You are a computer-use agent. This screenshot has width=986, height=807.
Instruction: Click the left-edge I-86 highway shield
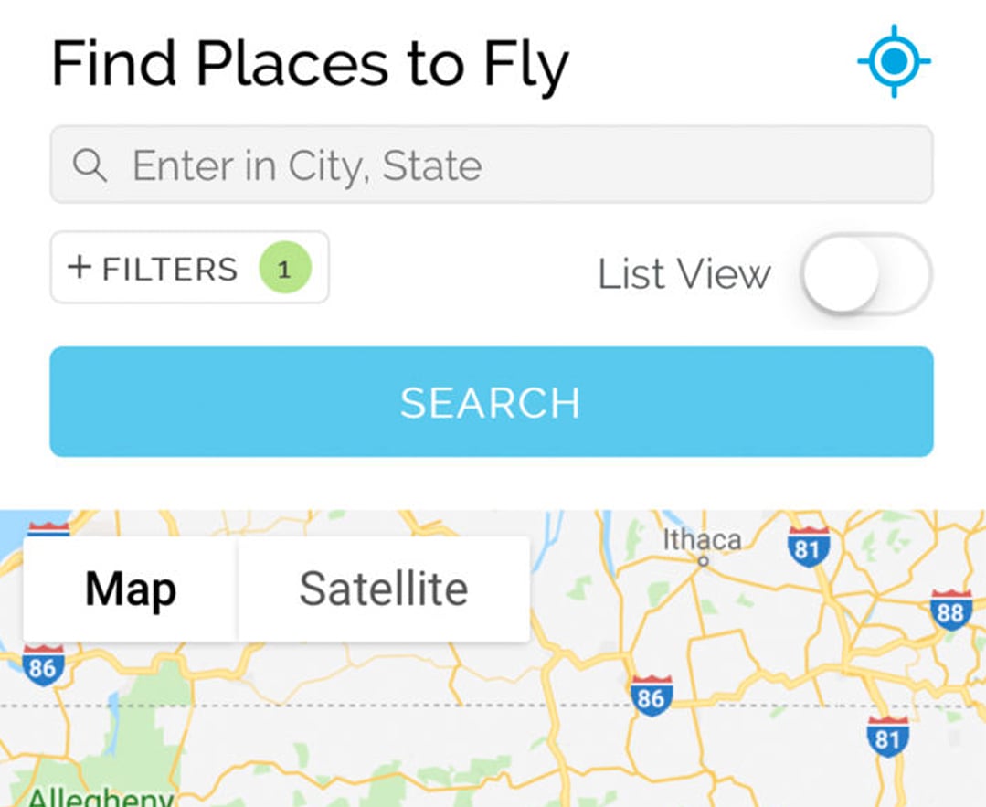[43, 665]
